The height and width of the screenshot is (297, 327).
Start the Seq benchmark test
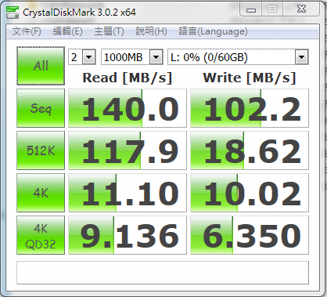coord(41,108)
